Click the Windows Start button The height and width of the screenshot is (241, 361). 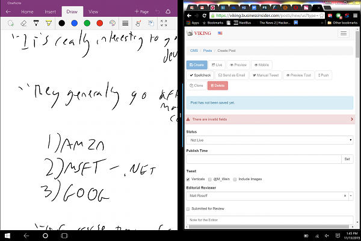pos(8,236)
